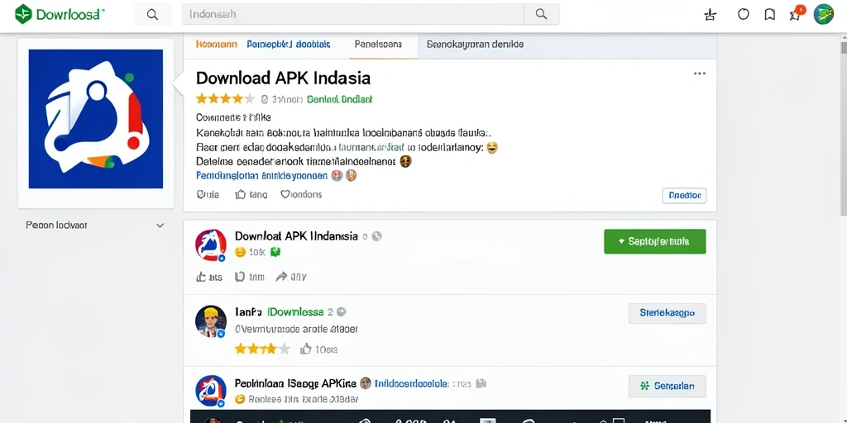Click the Pnedioe button

click(x=684, y=195)
